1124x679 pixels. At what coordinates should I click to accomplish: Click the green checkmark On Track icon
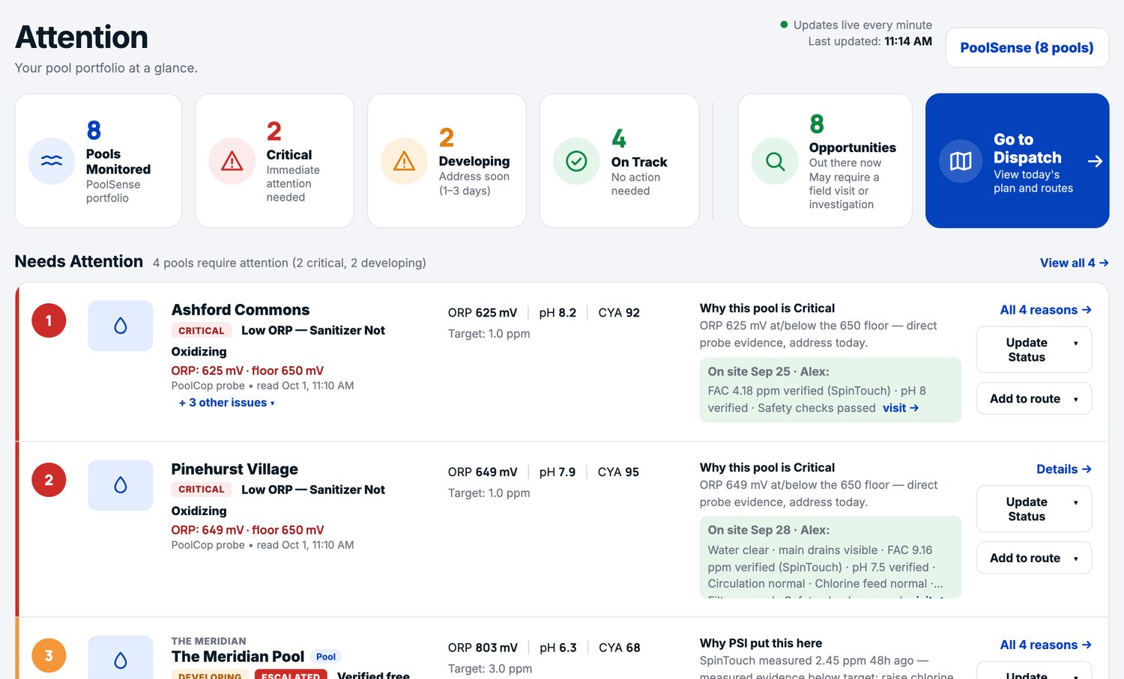pyautogui.click(x=576, y=161)
